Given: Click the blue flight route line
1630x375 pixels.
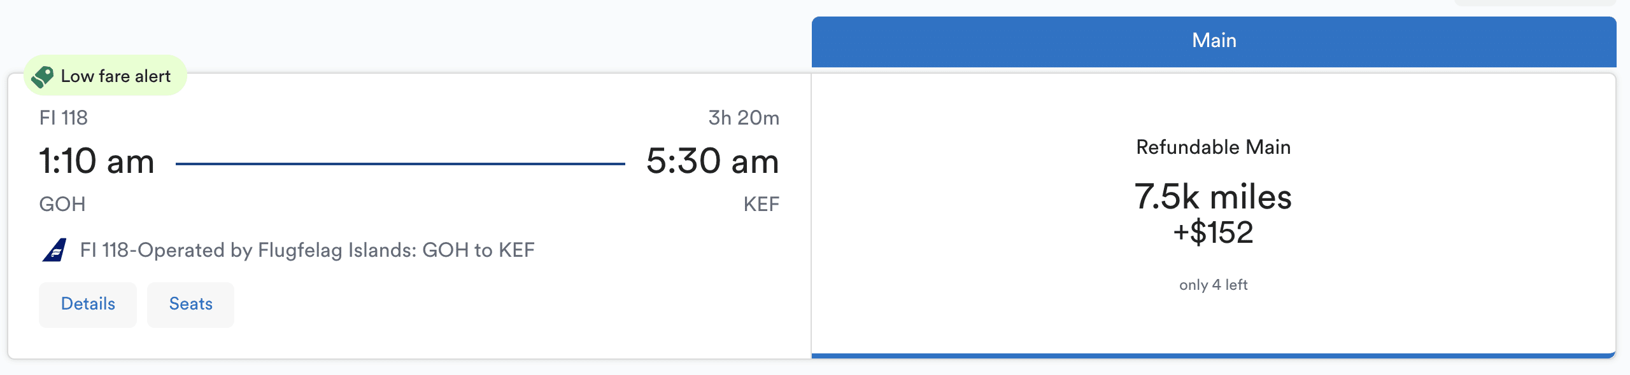Looking at the screenshot, I should click(x=400, y=164).
